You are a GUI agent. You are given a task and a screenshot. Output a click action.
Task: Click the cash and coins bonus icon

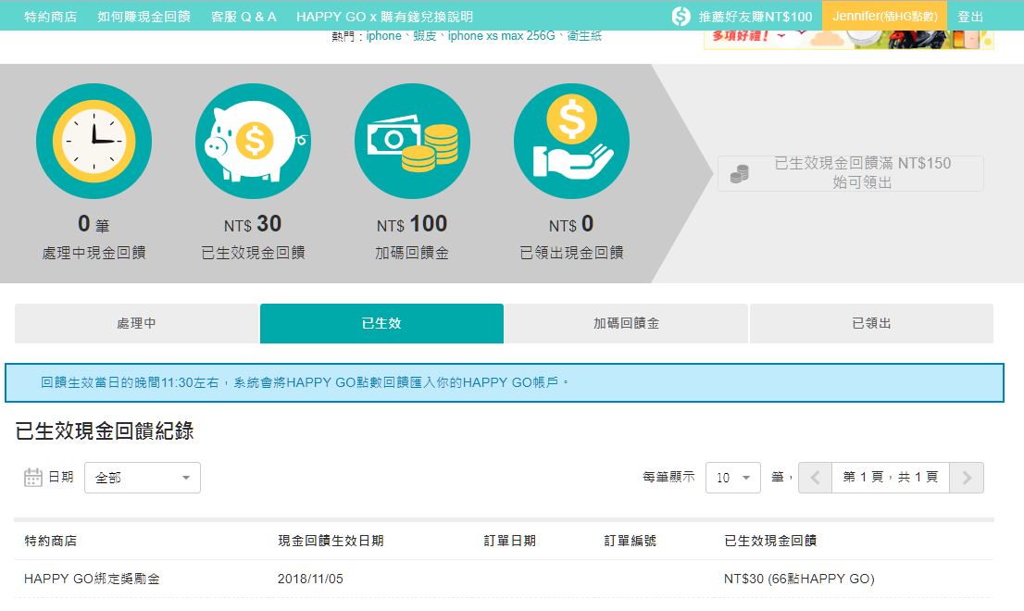(412, 142)
